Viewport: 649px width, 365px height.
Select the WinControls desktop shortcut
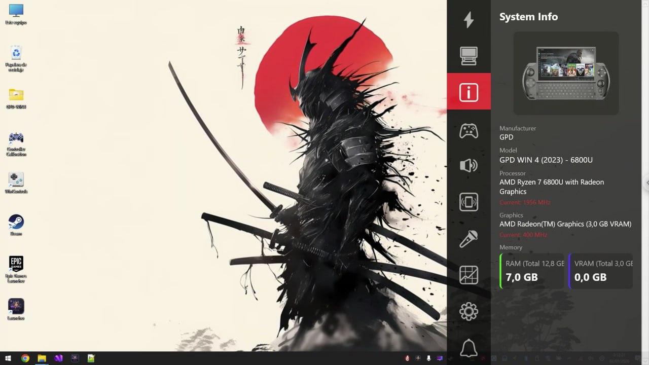click(16, 183)
